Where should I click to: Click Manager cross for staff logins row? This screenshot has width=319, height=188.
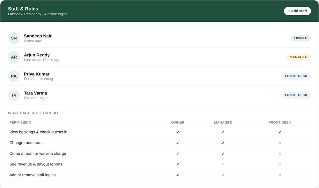tap(223, 175)
